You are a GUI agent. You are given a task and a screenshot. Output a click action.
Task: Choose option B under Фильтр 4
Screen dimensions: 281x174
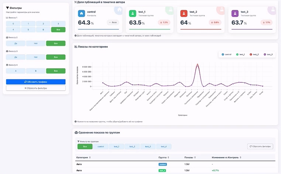tap(36, 71)
